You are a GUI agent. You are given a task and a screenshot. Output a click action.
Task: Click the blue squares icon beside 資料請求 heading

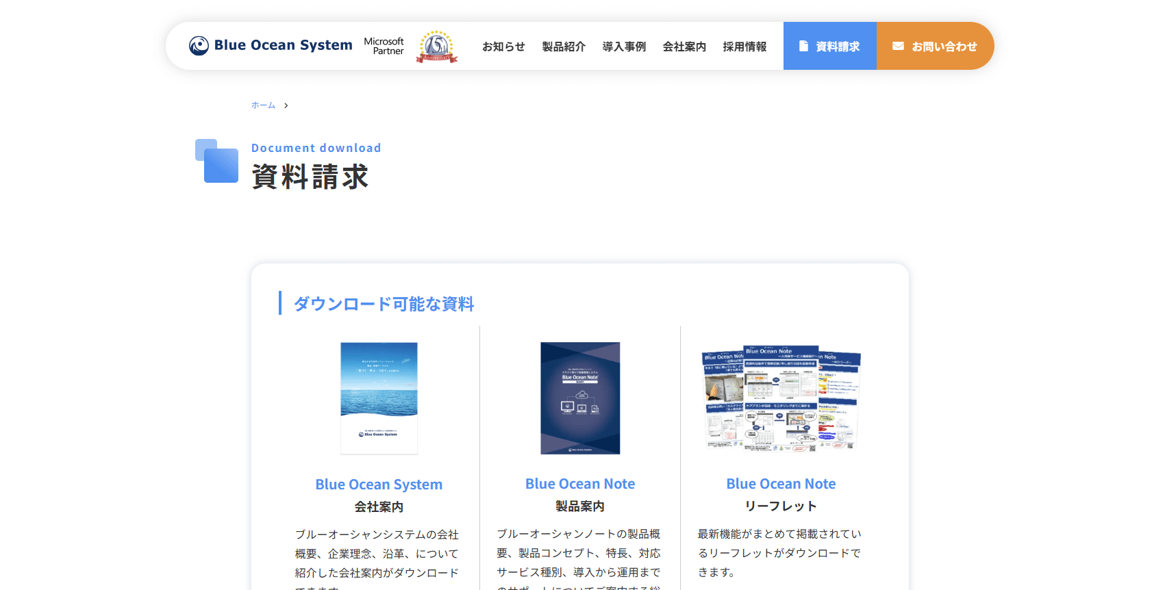click(x=216, y=161)
